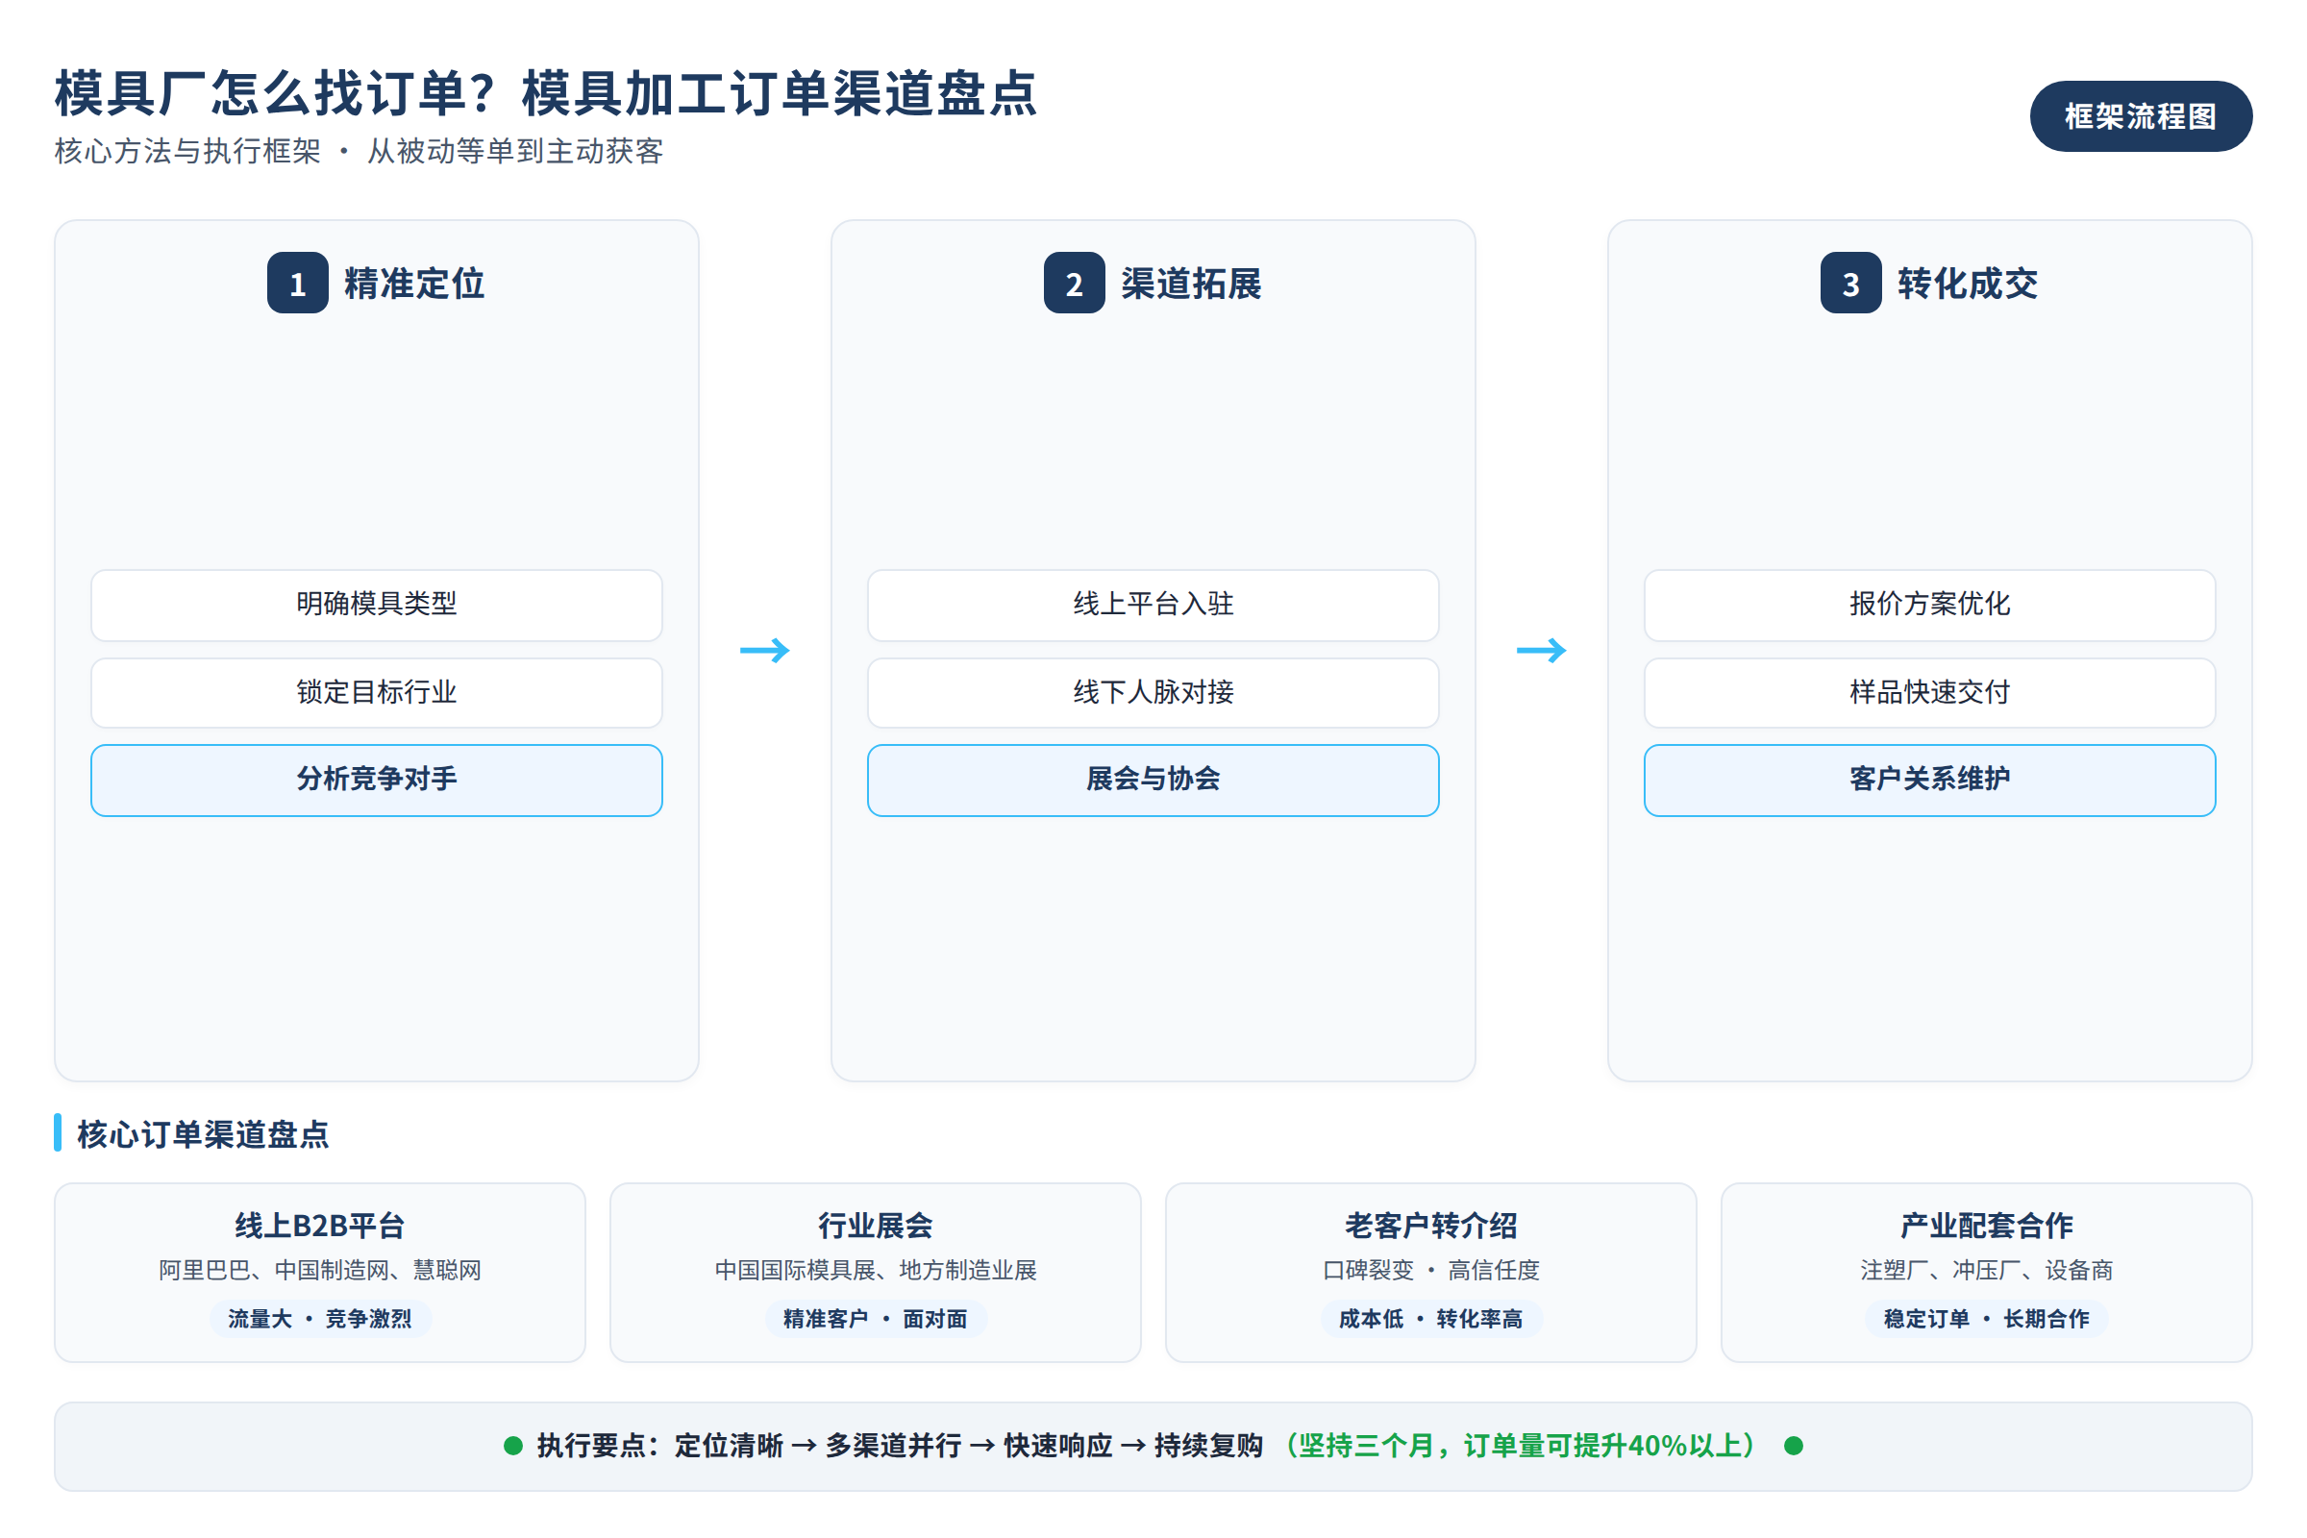Open the 老客户转介绍 channel card title
Image resolution: width=2307 pixels, height=1538 pixels.
1431,1225
